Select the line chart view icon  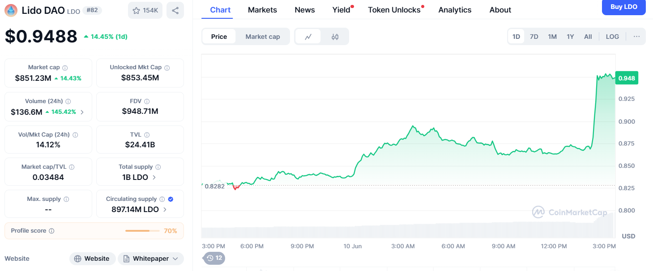(x=308, y=37)
